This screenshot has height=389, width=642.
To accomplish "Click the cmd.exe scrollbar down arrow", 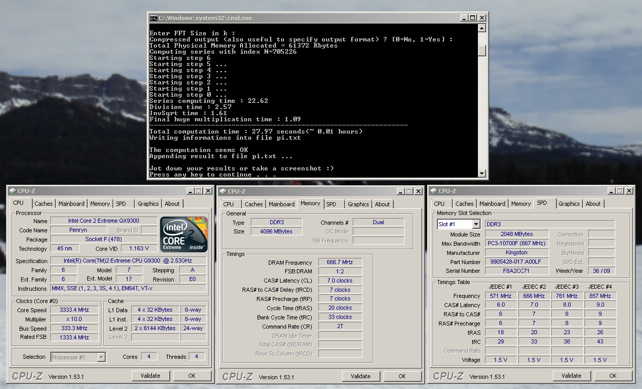I will click(x=482, y=174).
